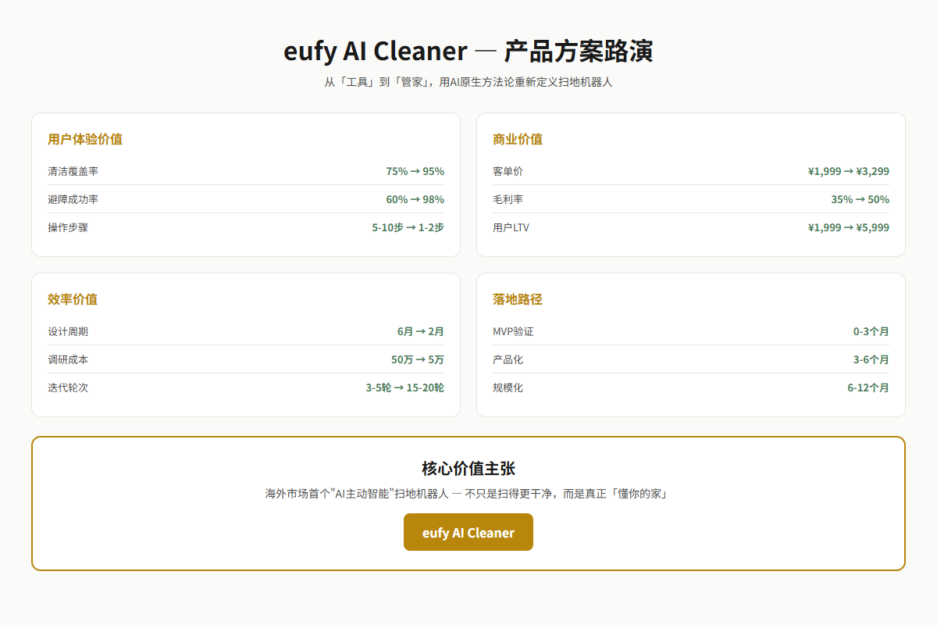Click the eufy AI Cleaner button
Screen dimensions: 937x625
click(x=468, y=532)
